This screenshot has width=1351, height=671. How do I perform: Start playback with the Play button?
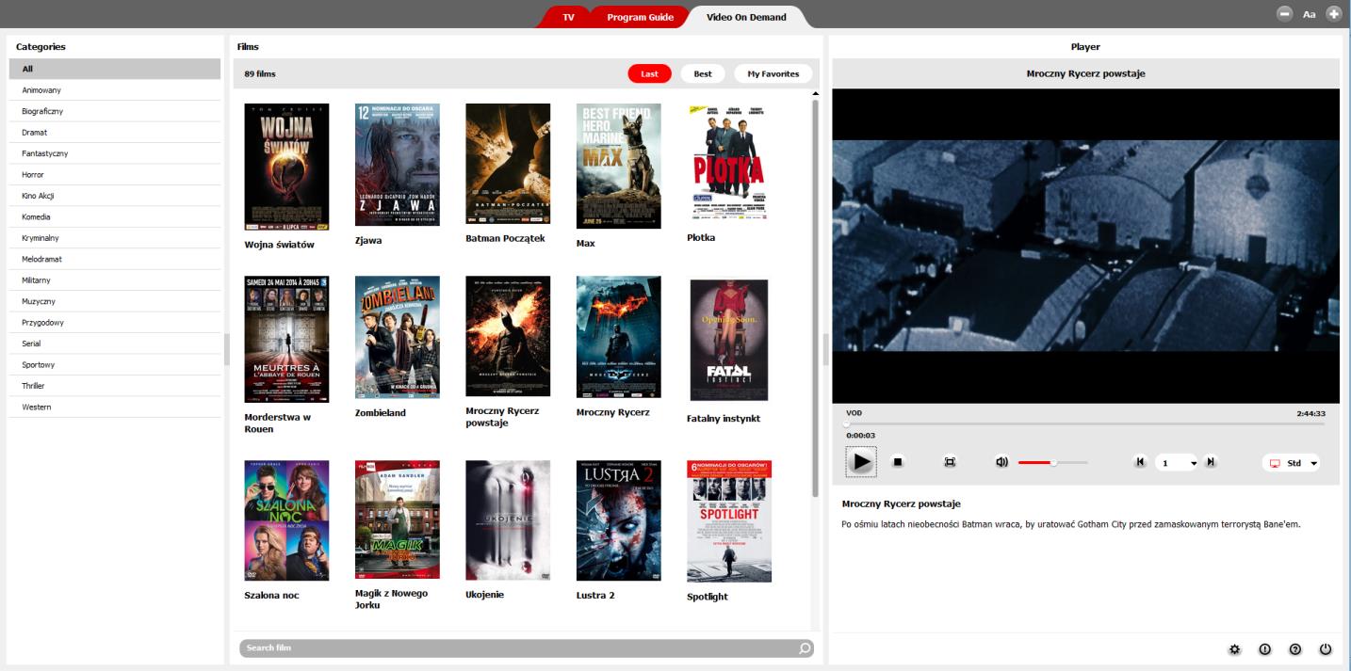click(861, 462)
